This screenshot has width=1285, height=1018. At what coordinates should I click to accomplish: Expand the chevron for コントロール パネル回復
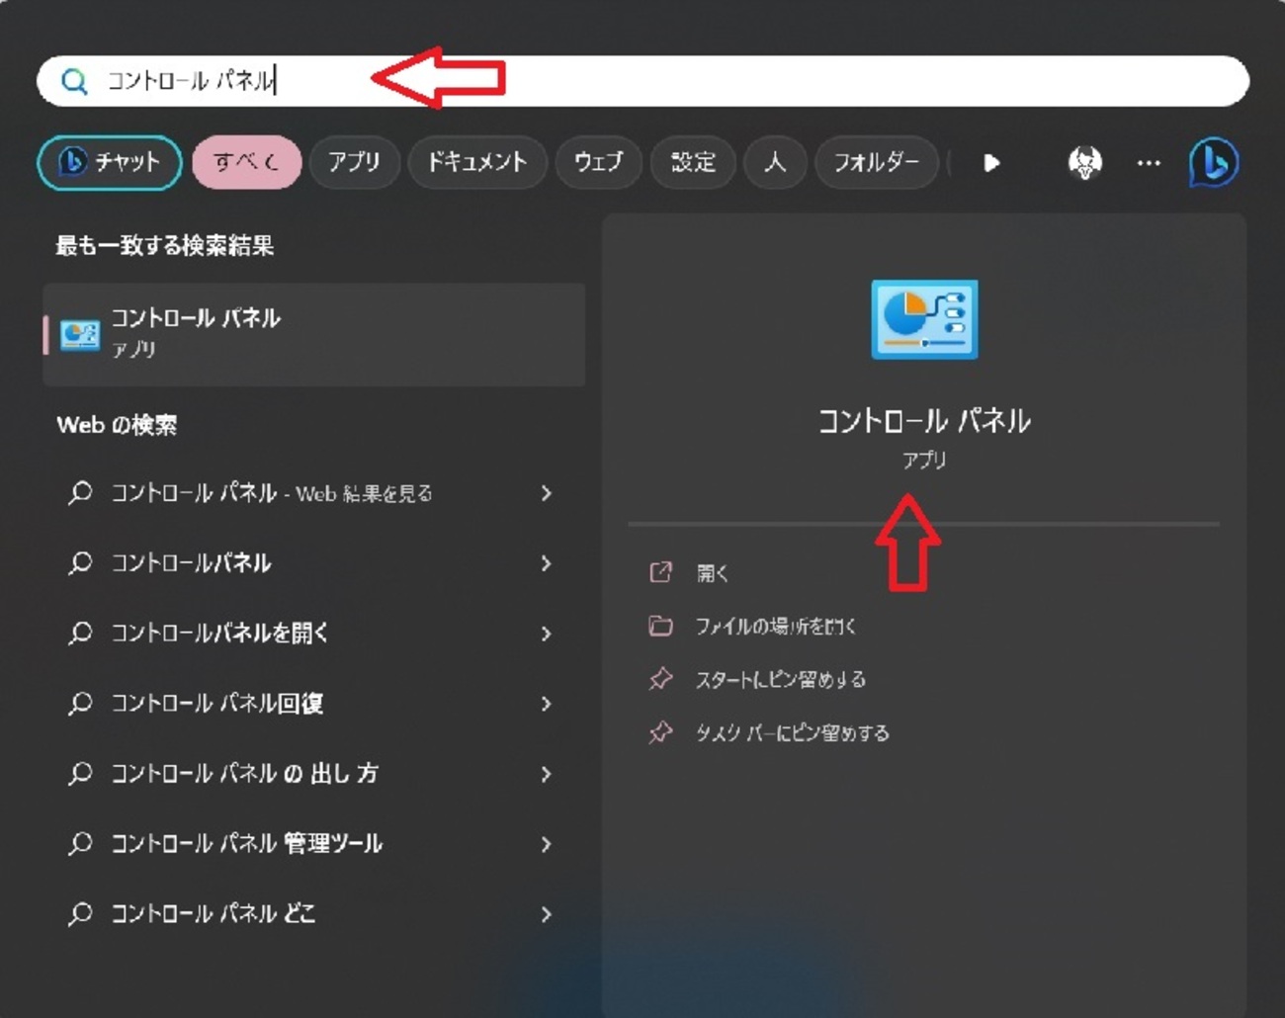[546, 704]
